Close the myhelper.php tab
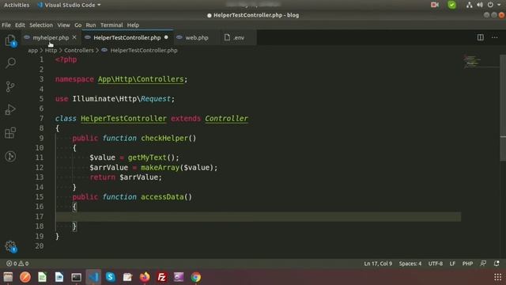 pos(74,37)
